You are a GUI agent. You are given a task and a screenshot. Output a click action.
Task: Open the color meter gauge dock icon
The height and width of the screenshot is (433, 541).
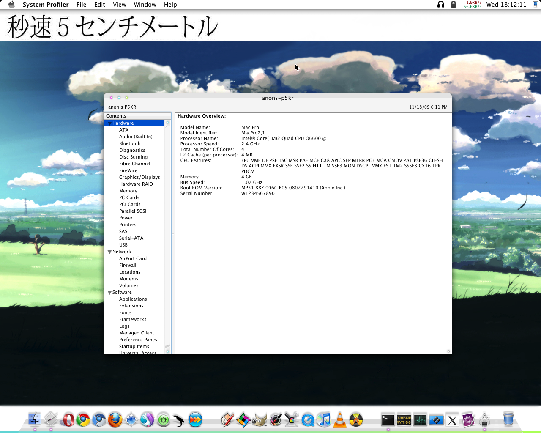click(x=276, y=419)
